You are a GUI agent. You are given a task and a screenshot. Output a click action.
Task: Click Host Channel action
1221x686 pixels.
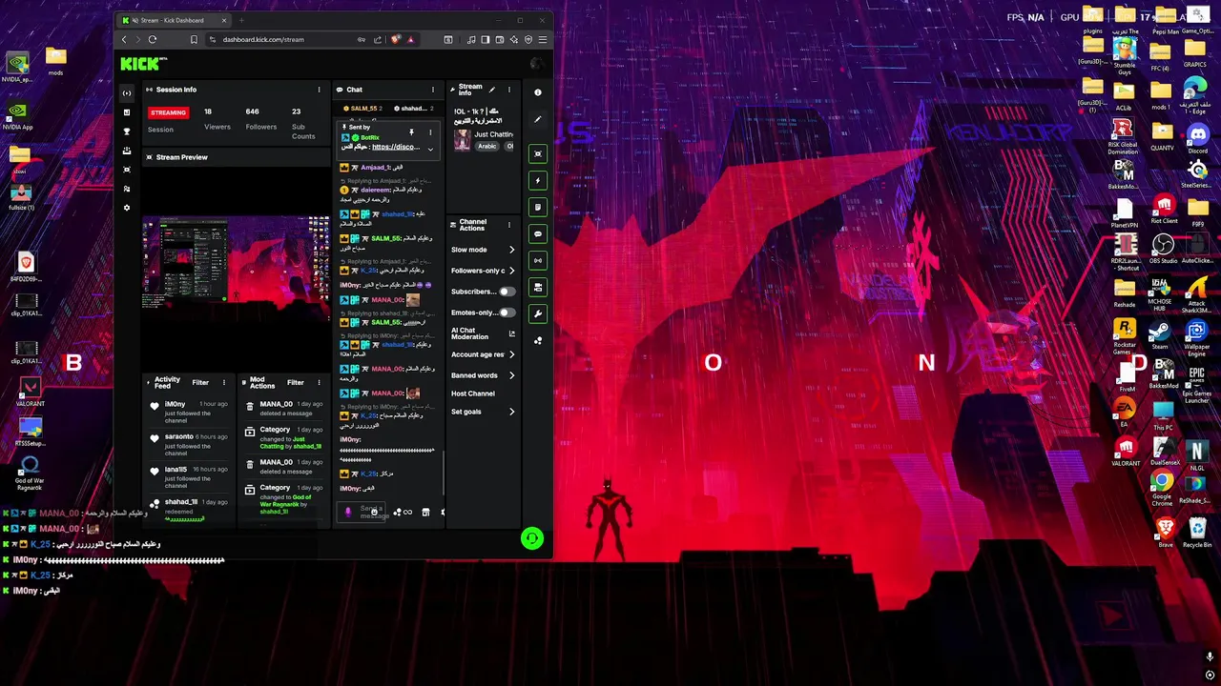(473, 393)
